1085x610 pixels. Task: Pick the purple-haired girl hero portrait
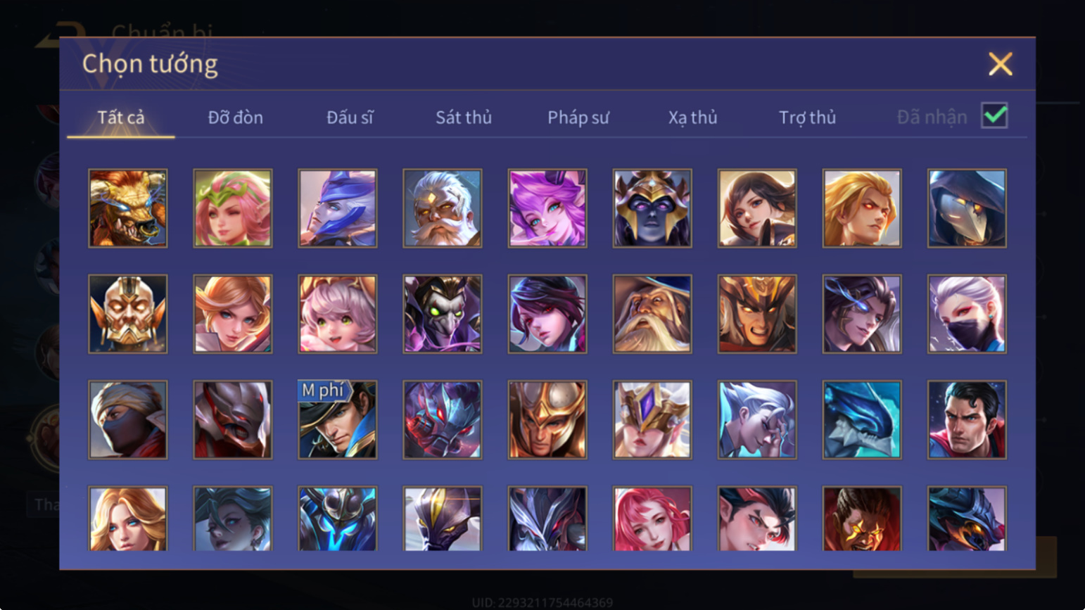pyautogui.click(x=547, y=208)
